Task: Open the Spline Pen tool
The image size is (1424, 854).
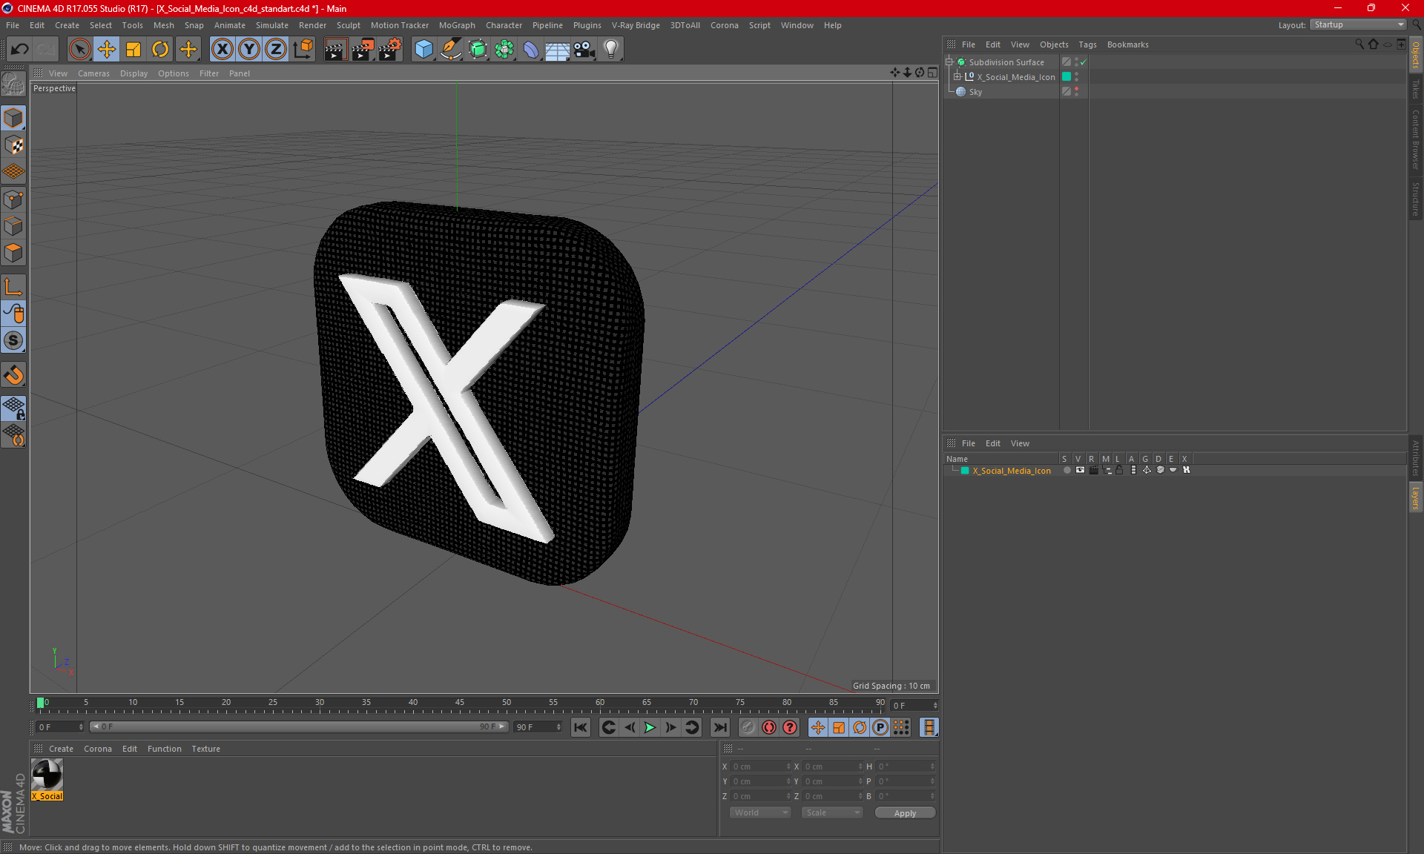Action: [x=451, y=50]
